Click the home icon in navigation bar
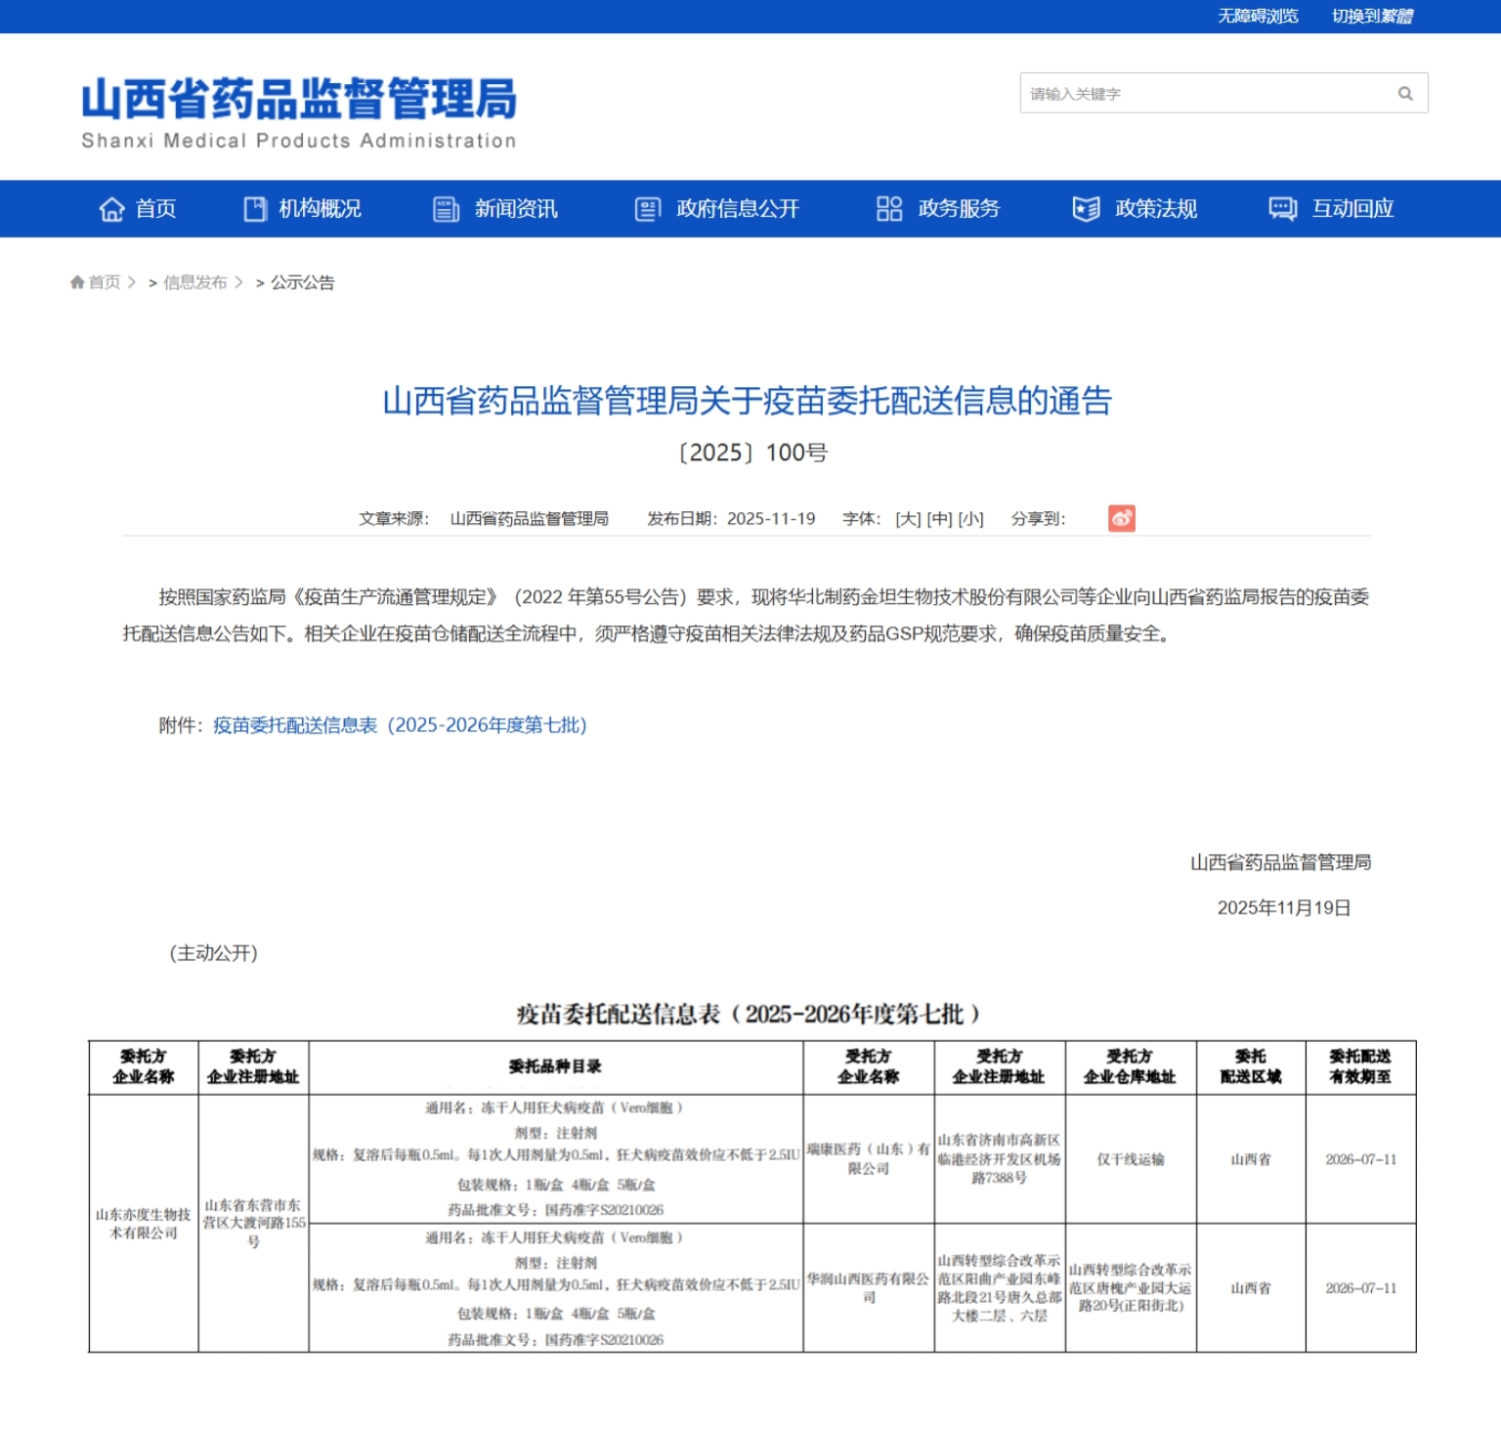Screen dimensions: 1501x1429 tap(111, 209)
